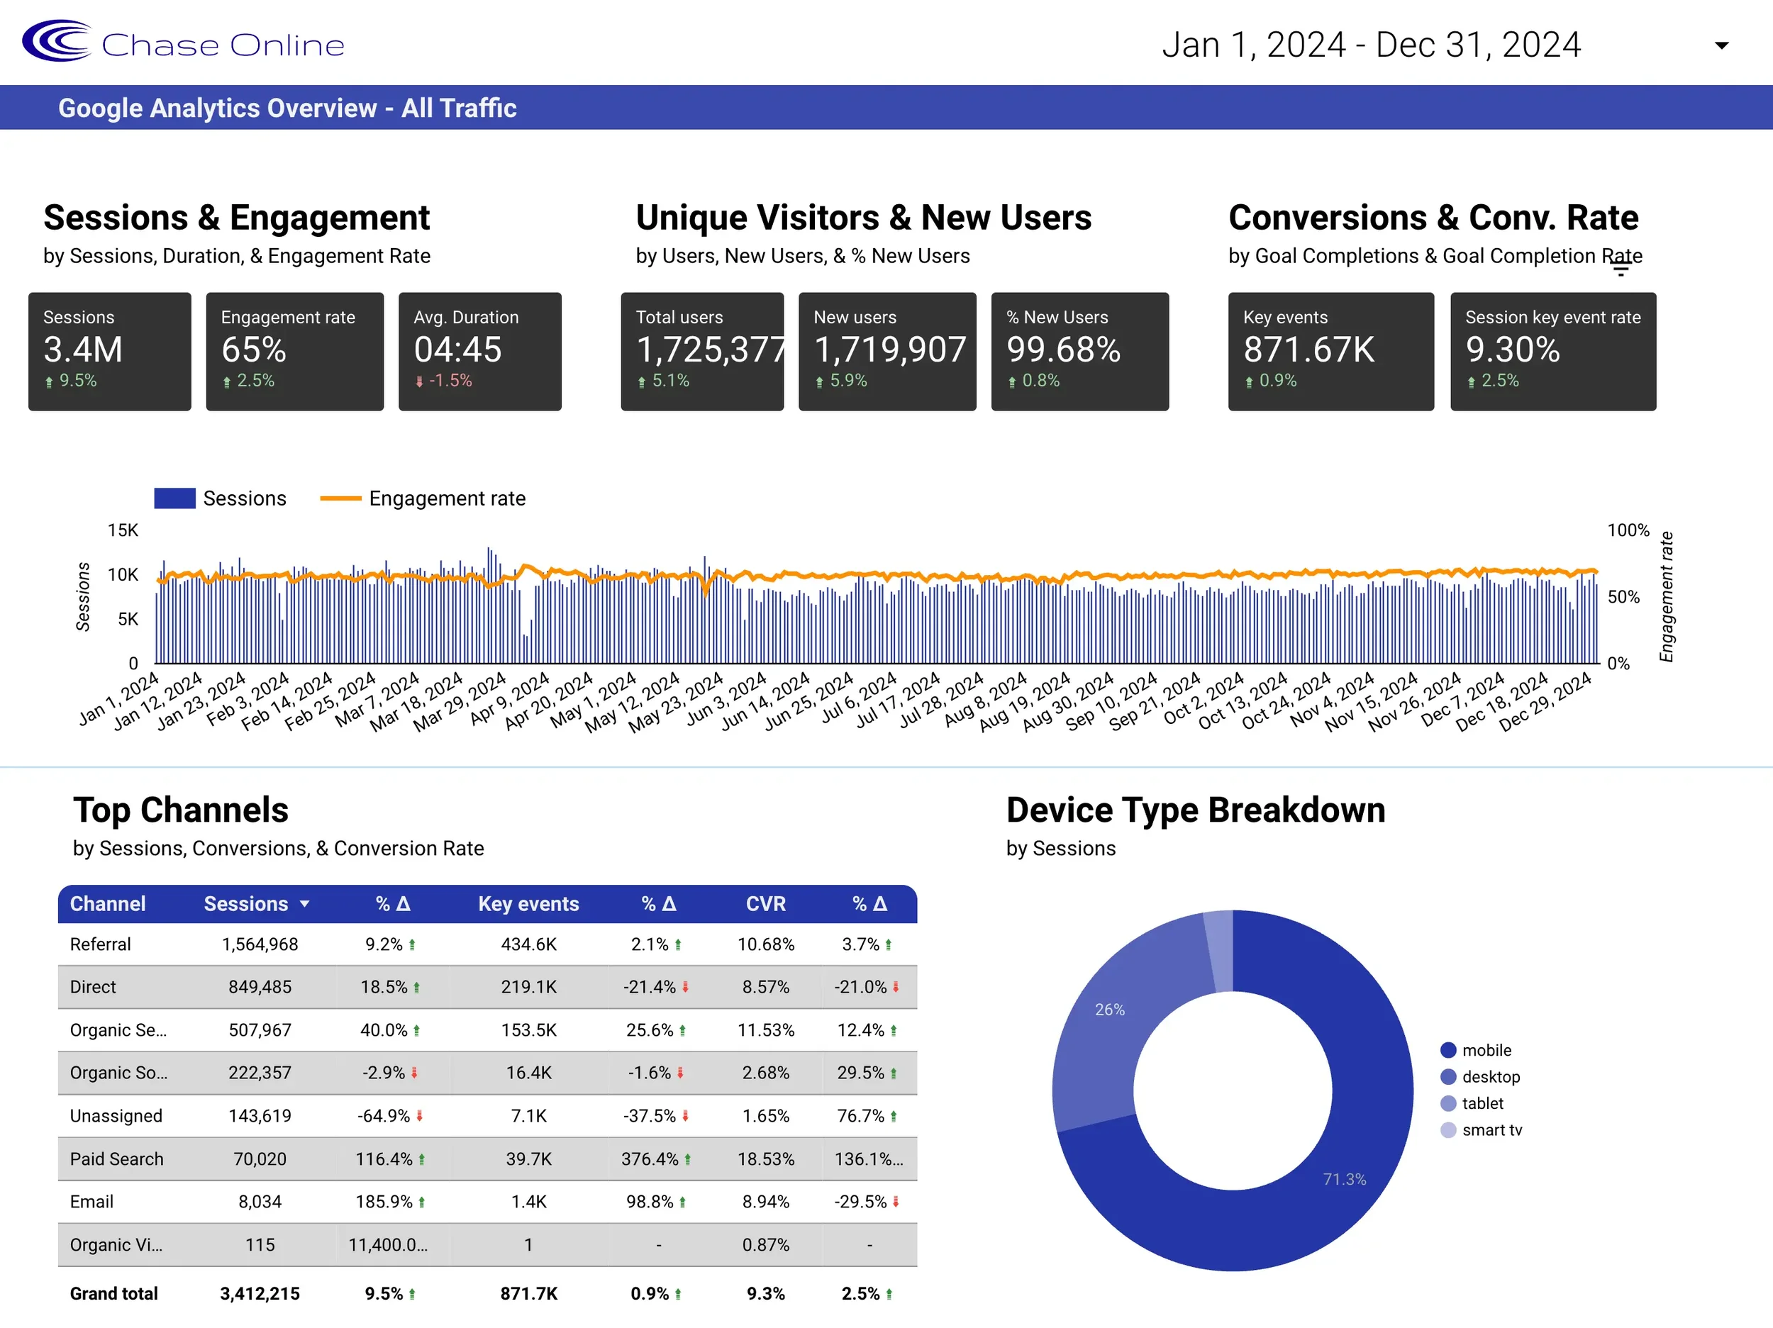Click the Jan 1, 2024 - Dec 31, 2024 date selector
1773x1328 pixels.
tap(1371, 45)
